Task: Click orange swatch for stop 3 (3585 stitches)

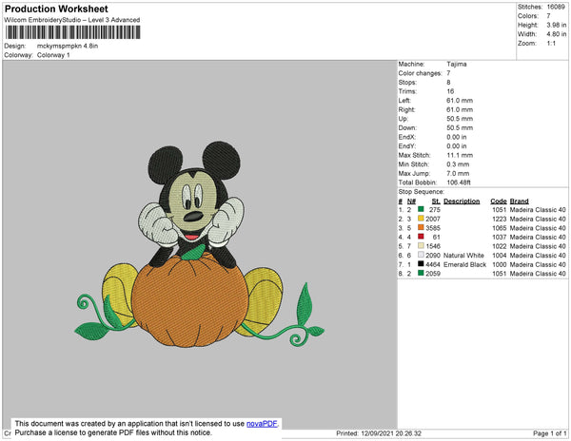Action: [x=421, y=227]
